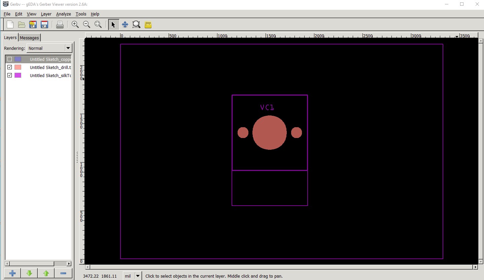Click the Revert layers toolbar icon

pos(33,25)
